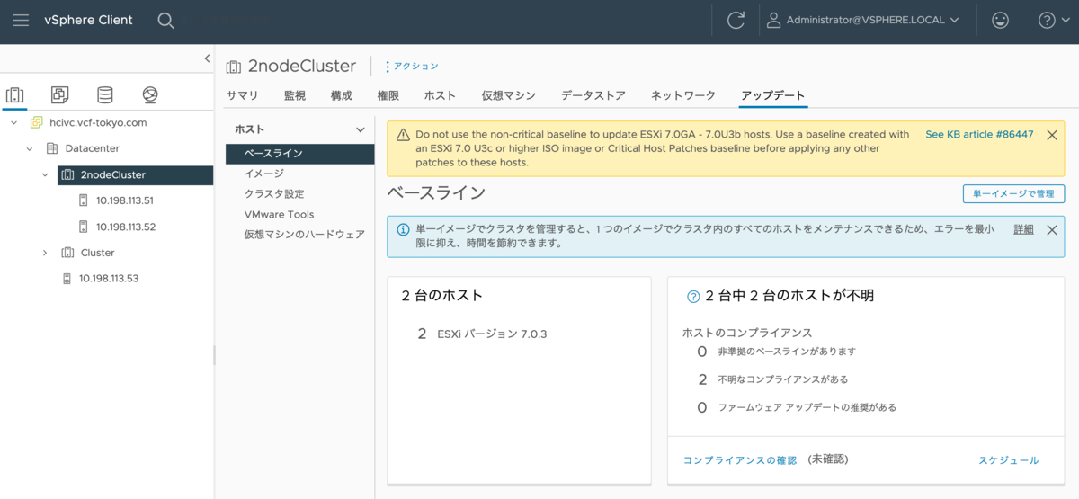Select the アップデート tab
Viewport: 1079px width, 499px height.
coord(773,95)
